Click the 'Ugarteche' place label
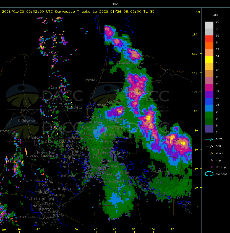This screenshot has height=233, width=230. tap(68, 175)
